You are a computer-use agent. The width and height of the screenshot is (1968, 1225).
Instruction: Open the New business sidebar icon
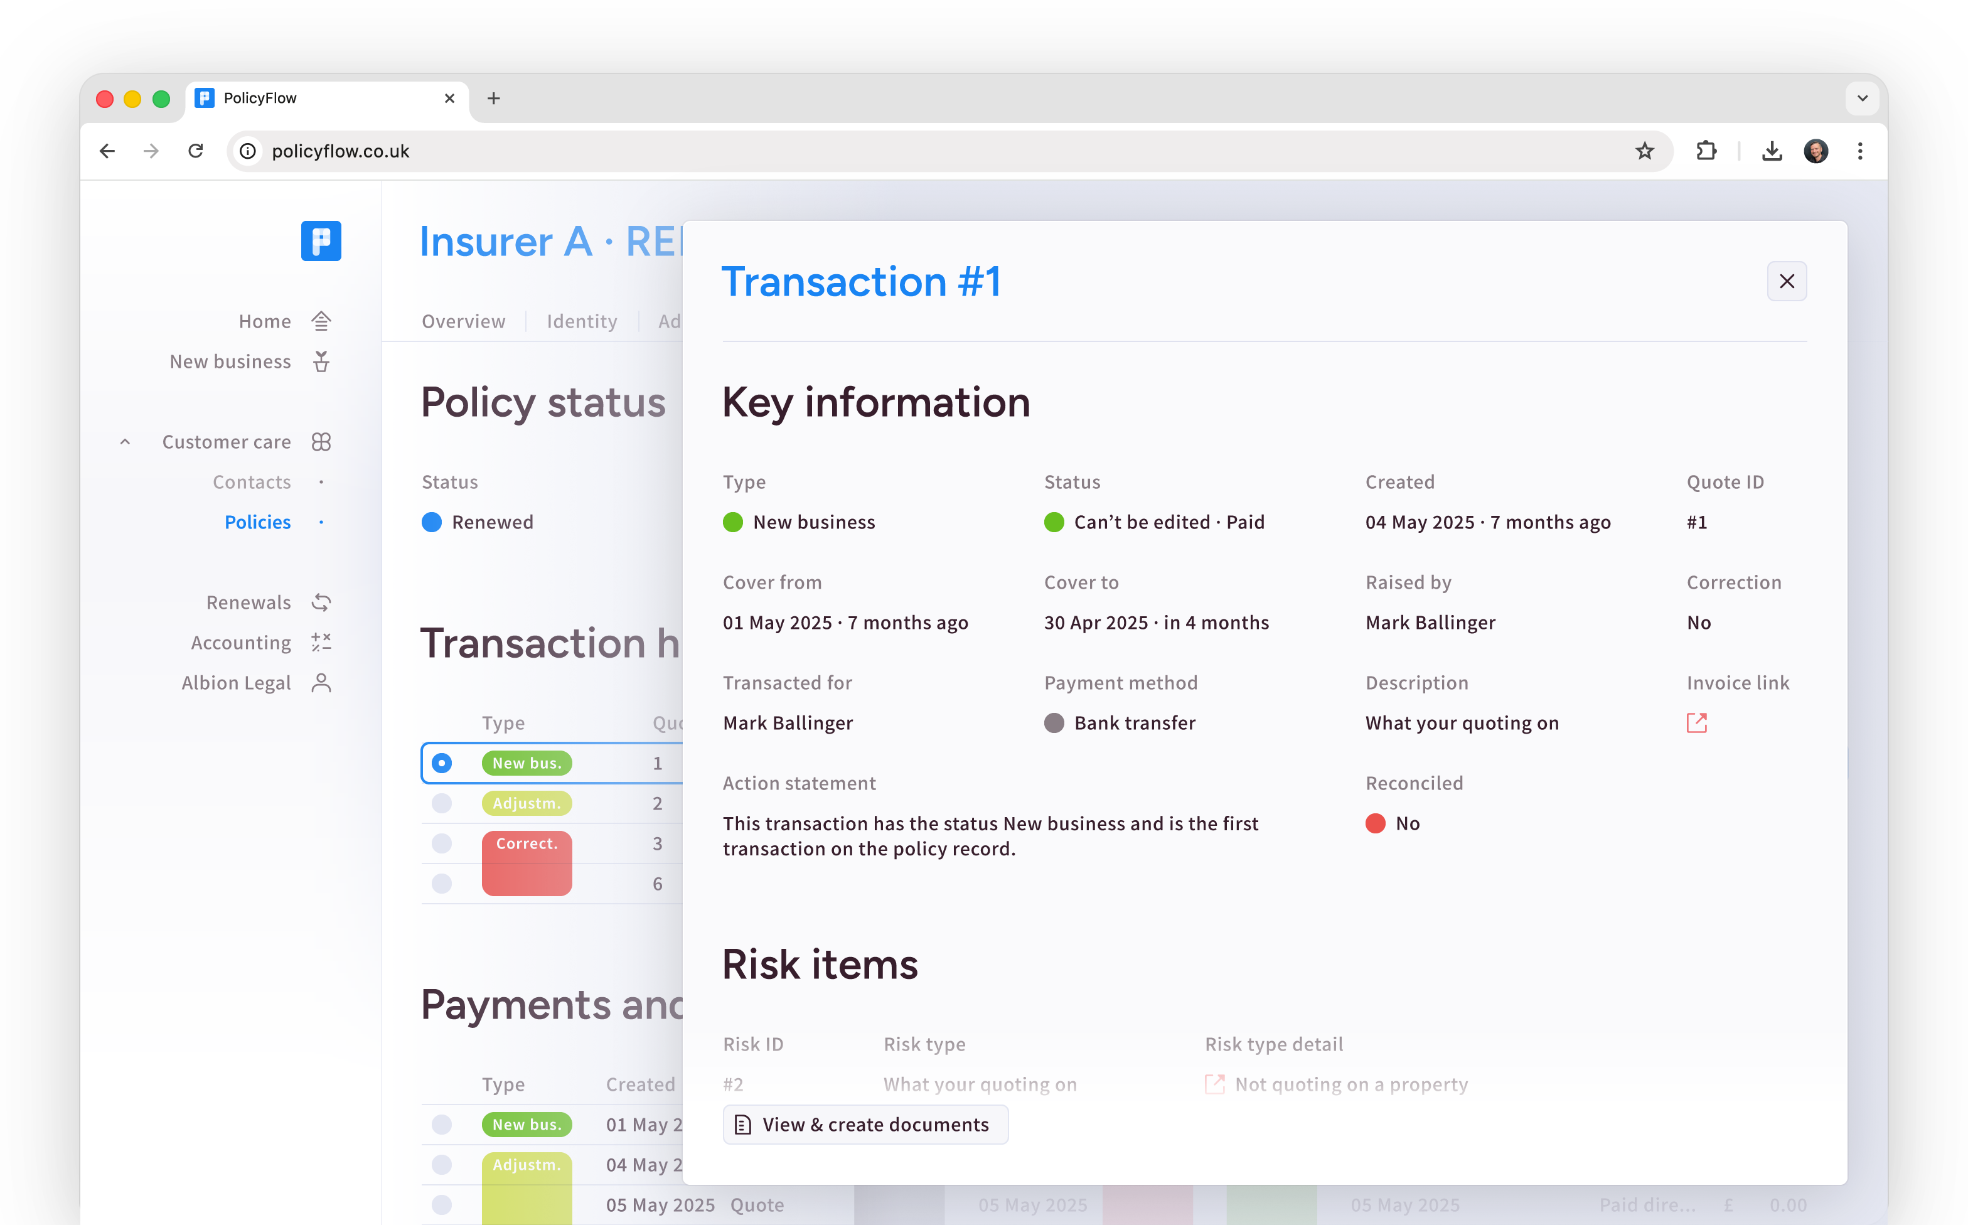tap(321, 361)
